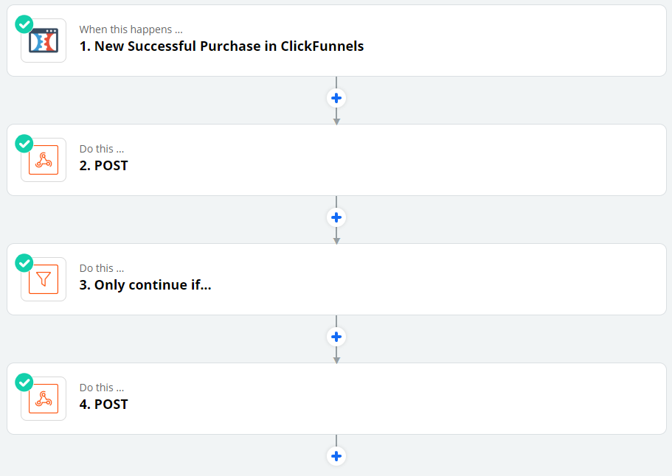672x476 pixels.
Task: Click the filter funnel icon in step 3
Action: click(x=44, y=279)
